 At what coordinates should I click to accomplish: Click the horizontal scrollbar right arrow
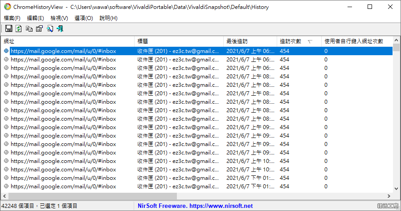pyautogui.click(x=389, y=196)
